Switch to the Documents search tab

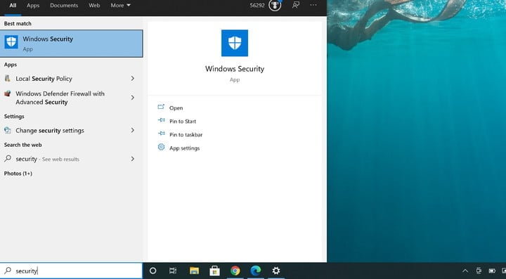pos(64,6)
